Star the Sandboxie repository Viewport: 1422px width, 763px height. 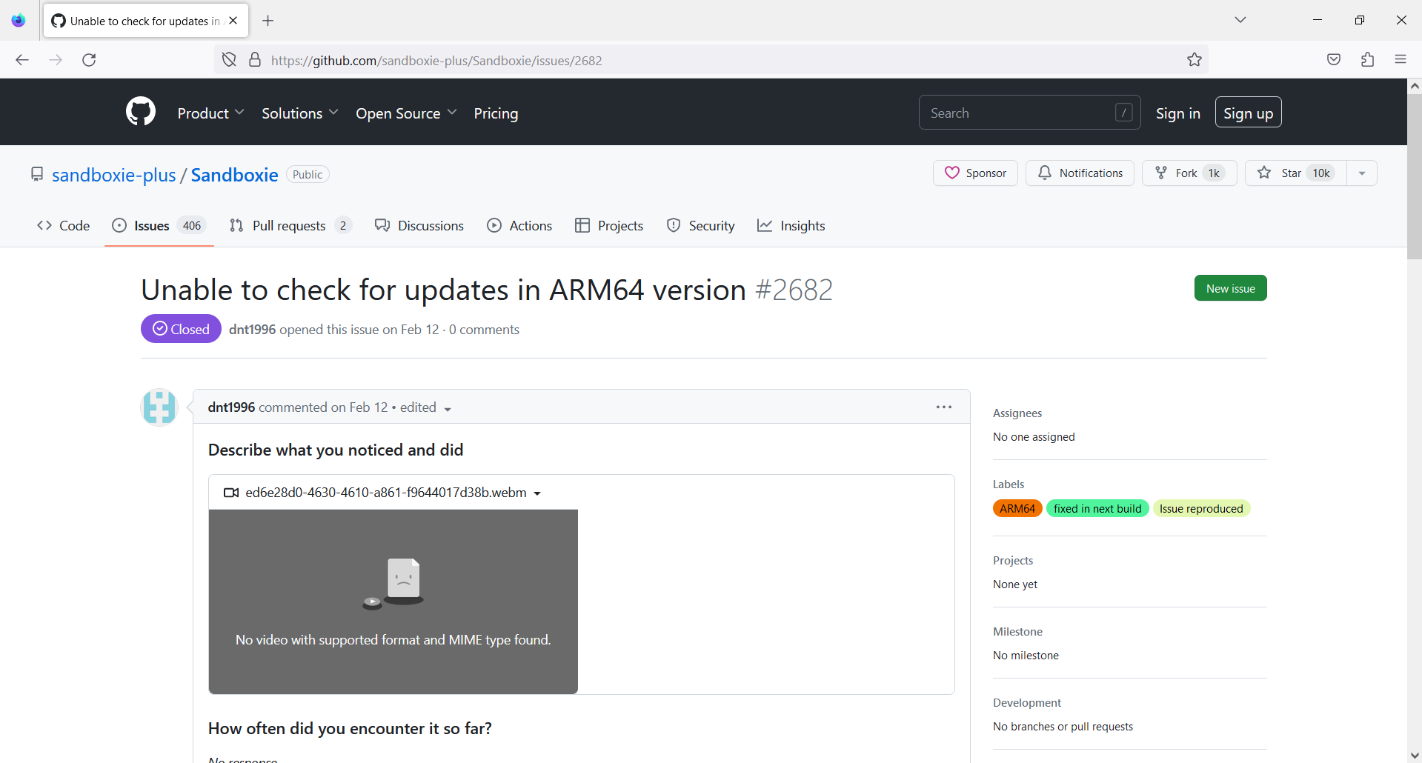[x=1295, y=173]
